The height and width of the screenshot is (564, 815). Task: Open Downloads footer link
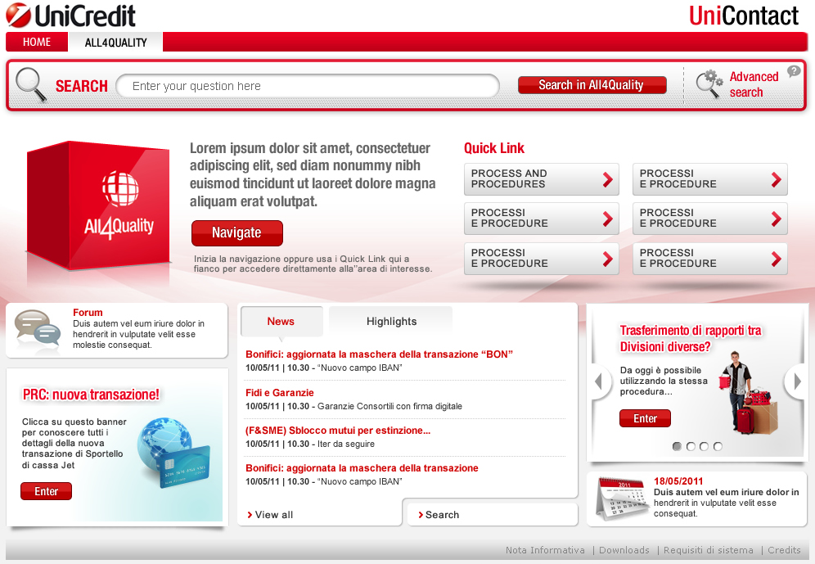click(x=624, y=550)
